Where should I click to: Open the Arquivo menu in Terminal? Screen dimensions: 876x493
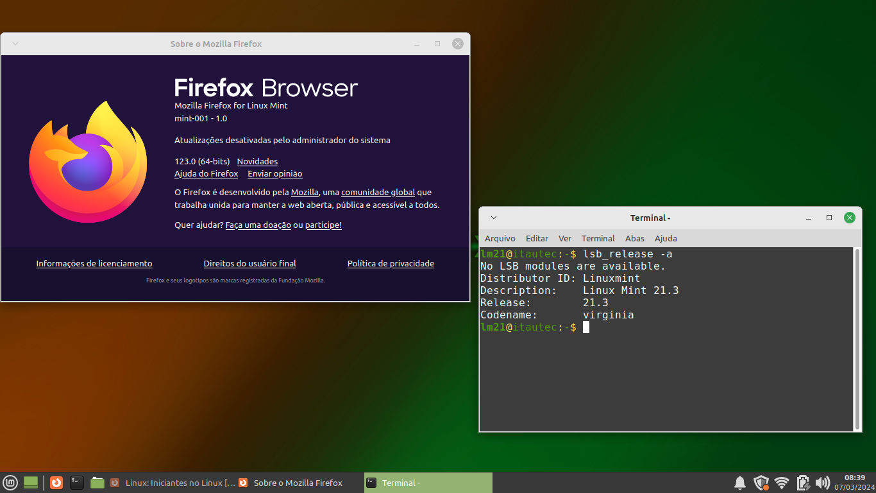click(x=500, y=238)
